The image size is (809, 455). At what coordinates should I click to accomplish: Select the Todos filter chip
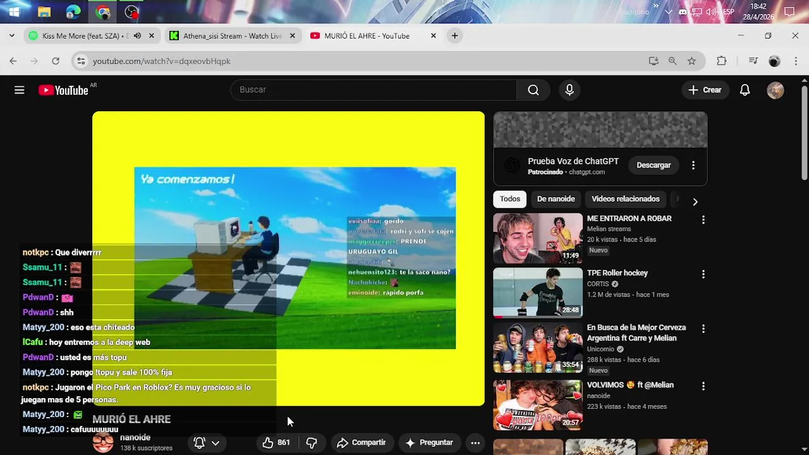pos(510,199)
